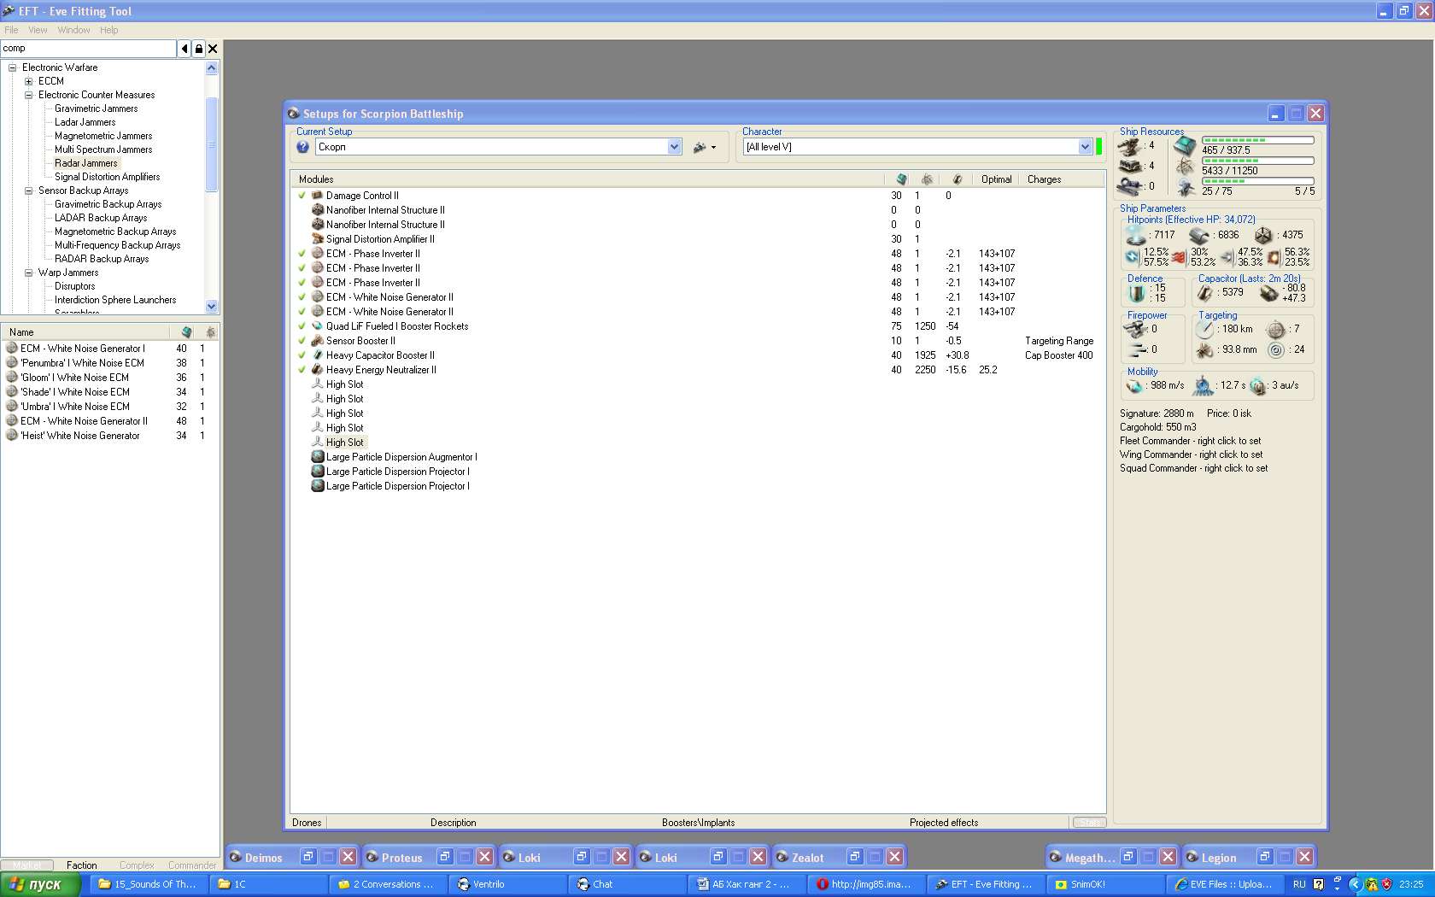
Task: Click the Defence tank icon
Action: 1136,293
